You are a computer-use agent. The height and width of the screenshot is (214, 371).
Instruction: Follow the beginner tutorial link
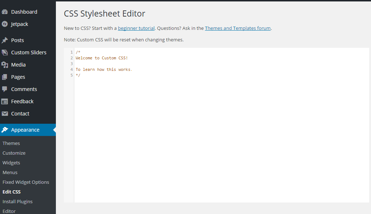coord(136,28)
